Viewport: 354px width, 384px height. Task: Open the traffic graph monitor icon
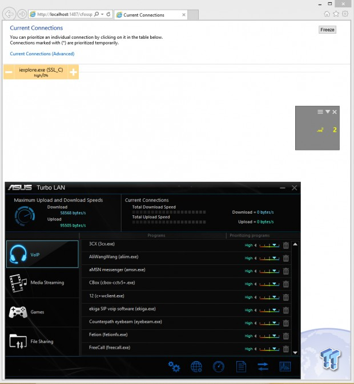285,366
